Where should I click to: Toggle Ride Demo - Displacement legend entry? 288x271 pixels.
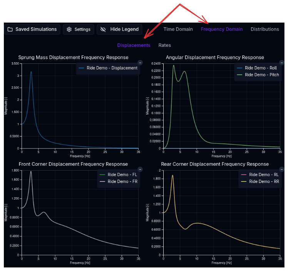tap(108, 68)
